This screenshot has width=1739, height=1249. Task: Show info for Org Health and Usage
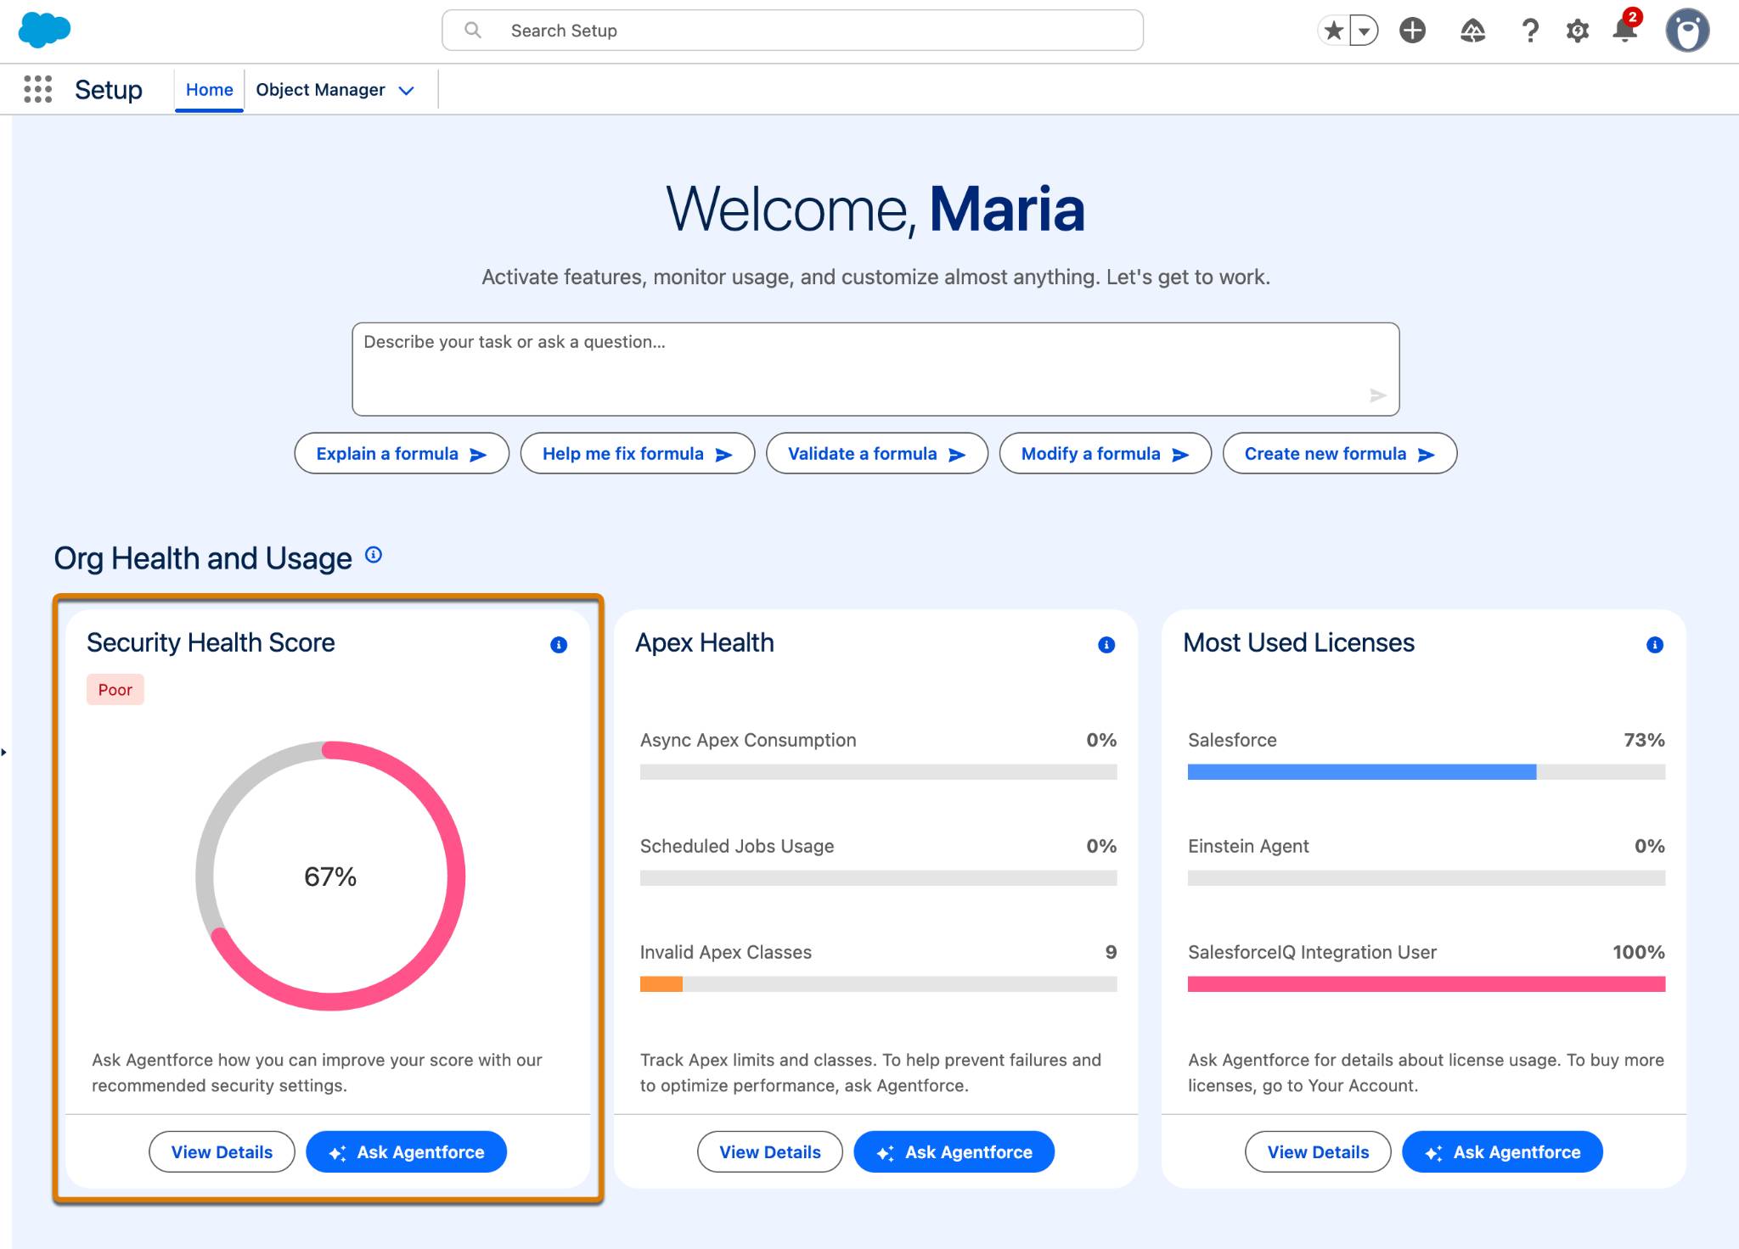coord(374,555)
